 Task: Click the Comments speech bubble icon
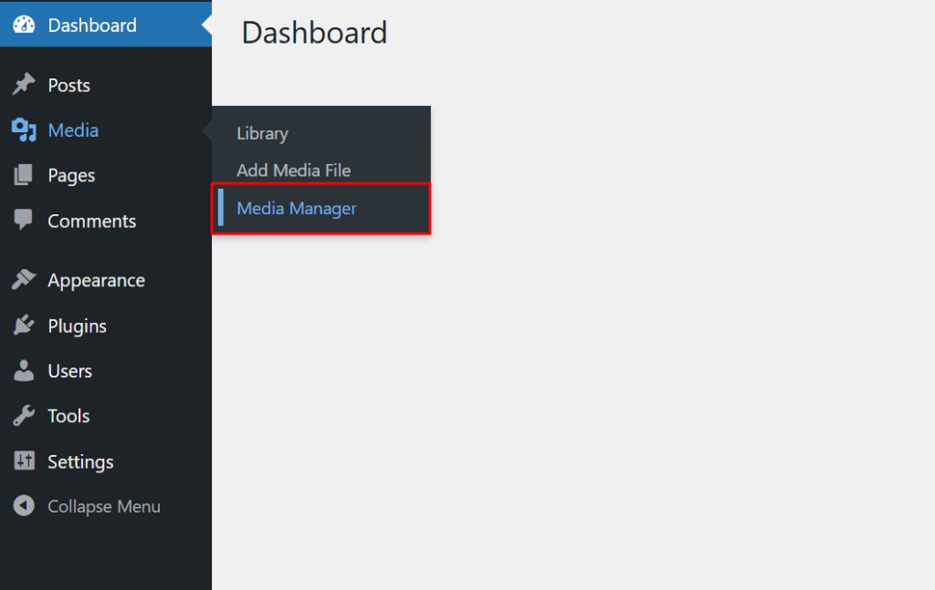[24, 220]
